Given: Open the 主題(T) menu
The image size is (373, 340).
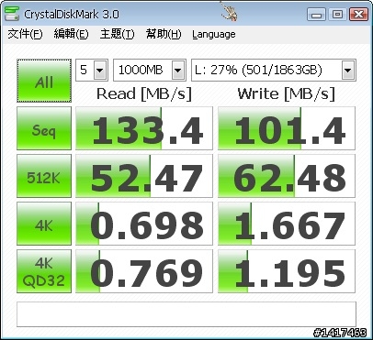Looking at the screenshot, I should point(117,34).
